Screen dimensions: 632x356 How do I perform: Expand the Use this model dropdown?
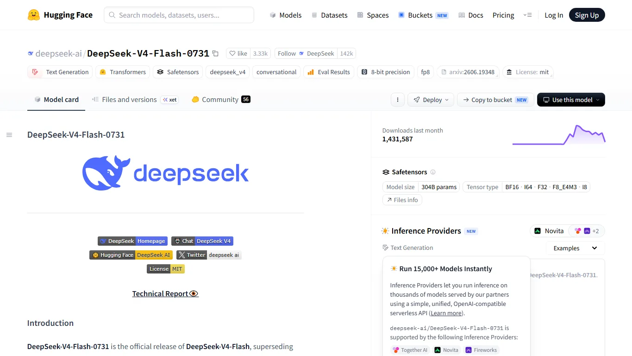click(571, 100)
